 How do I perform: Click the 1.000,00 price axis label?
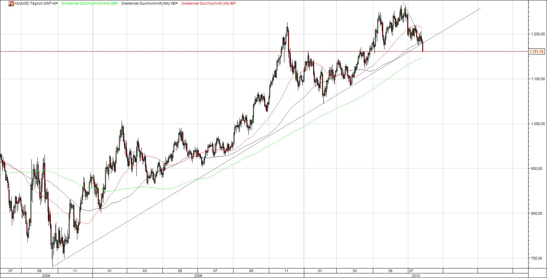536,124
